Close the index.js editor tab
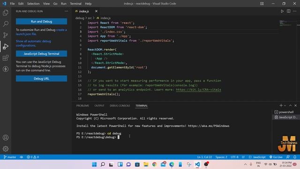Image resolution: width=300 pixels, height=169 pixels. click(96, 11)
